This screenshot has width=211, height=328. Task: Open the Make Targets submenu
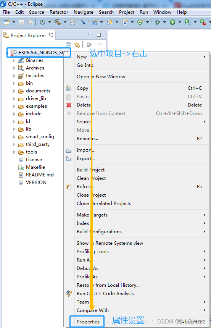(136, 215)
